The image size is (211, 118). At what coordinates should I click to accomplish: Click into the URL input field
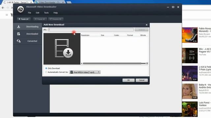click(x=91, y=29)
